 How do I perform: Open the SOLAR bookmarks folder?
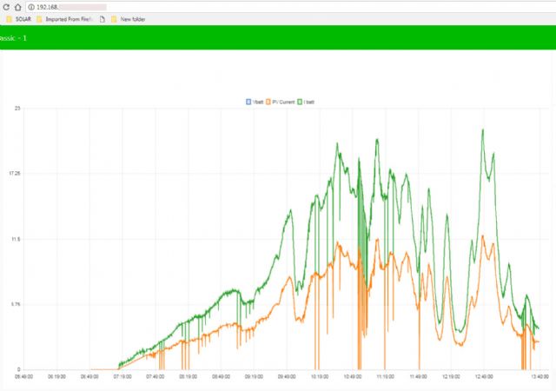click(17, 18)
